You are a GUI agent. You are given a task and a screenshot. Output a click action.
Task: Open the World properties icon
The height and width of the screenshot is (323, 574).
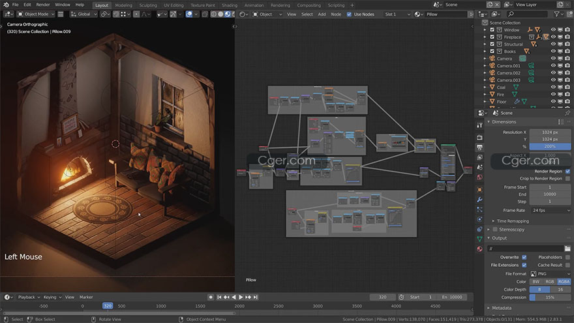point(479,177)
